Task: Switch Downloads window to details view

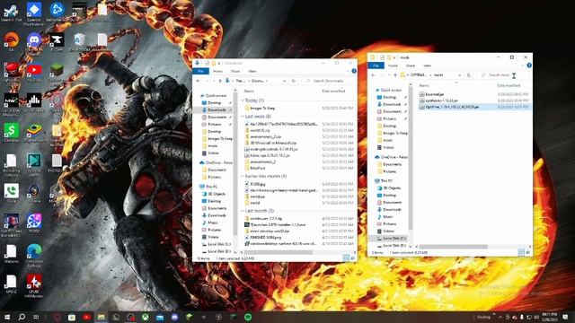Action: [346, 258]
